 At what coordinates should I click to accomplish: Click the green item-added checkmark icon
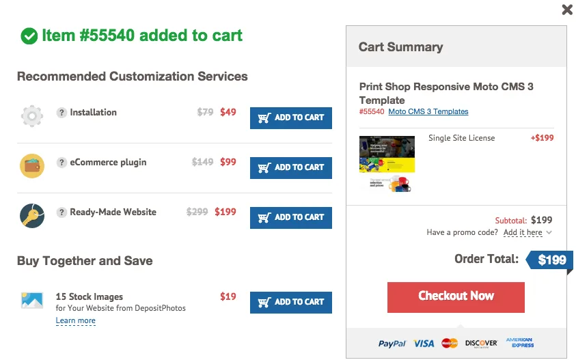click(x=29, y=36)
